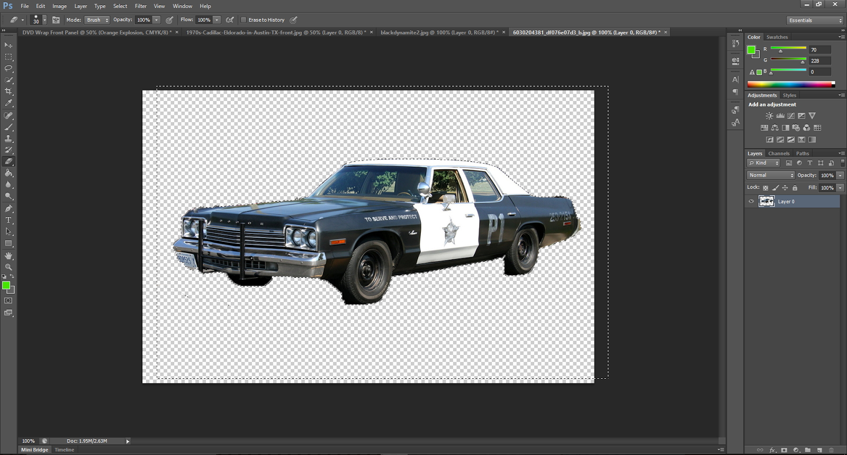Select the Brush tool
Screen dimensions: 847x455
8,127
